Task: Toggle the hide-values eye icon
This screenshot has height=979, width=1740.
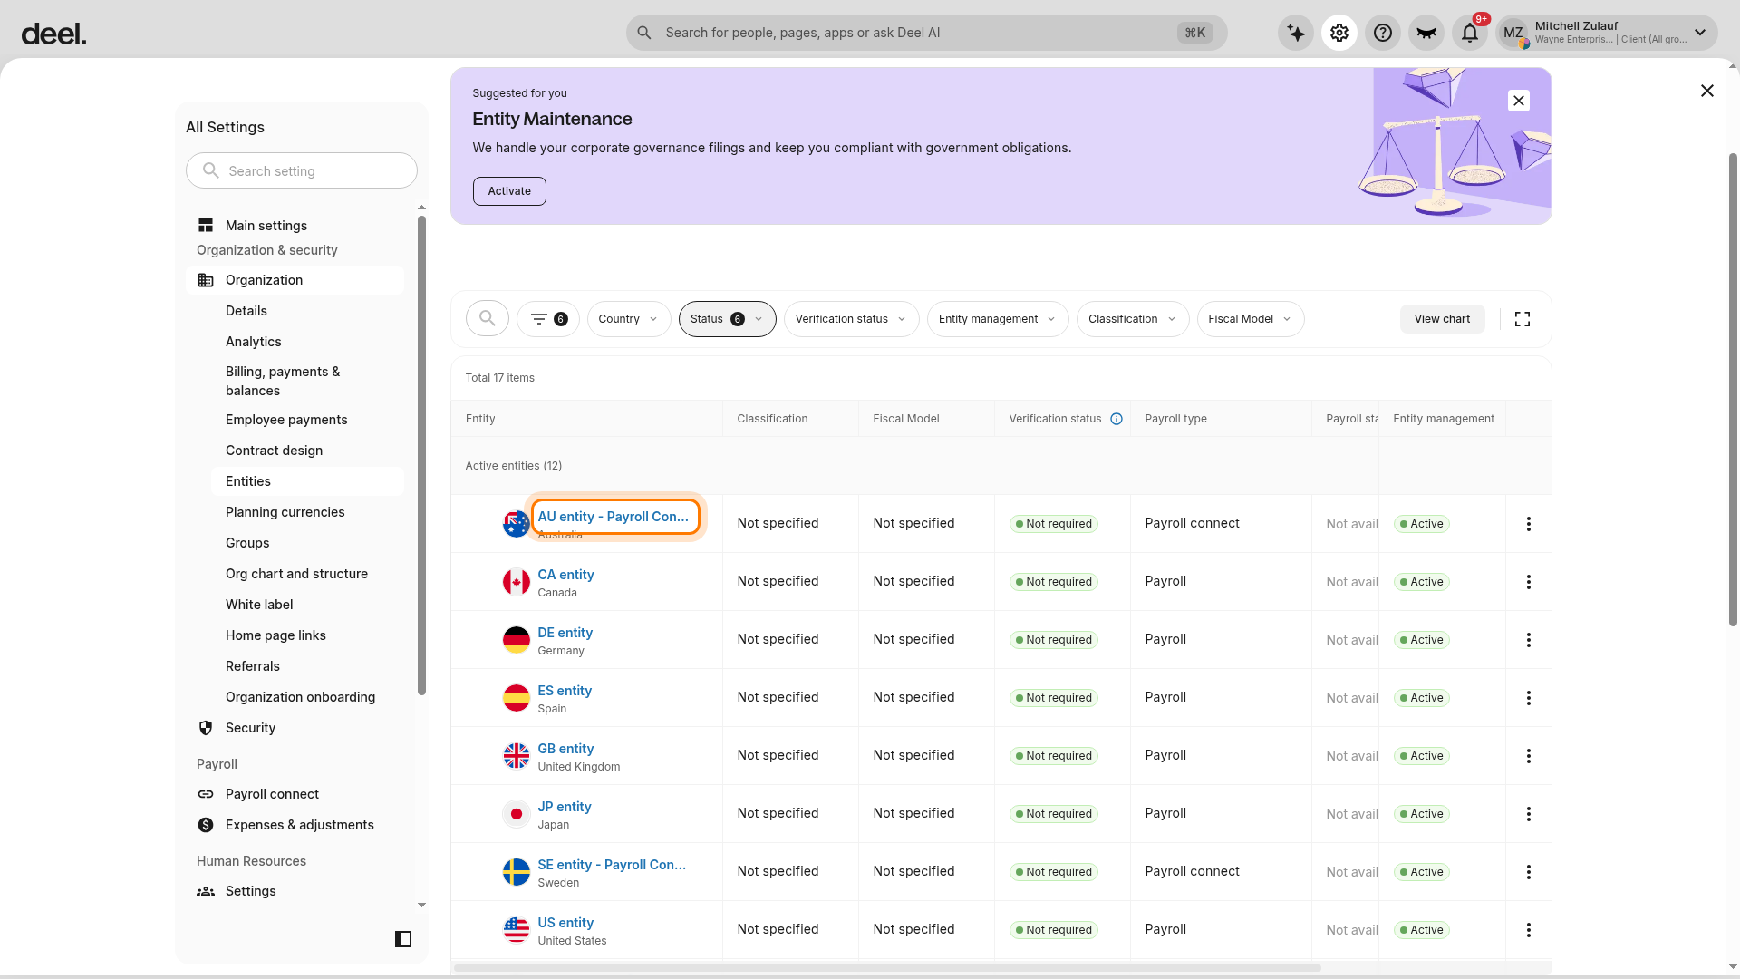Action: (x=1426, y=34)
